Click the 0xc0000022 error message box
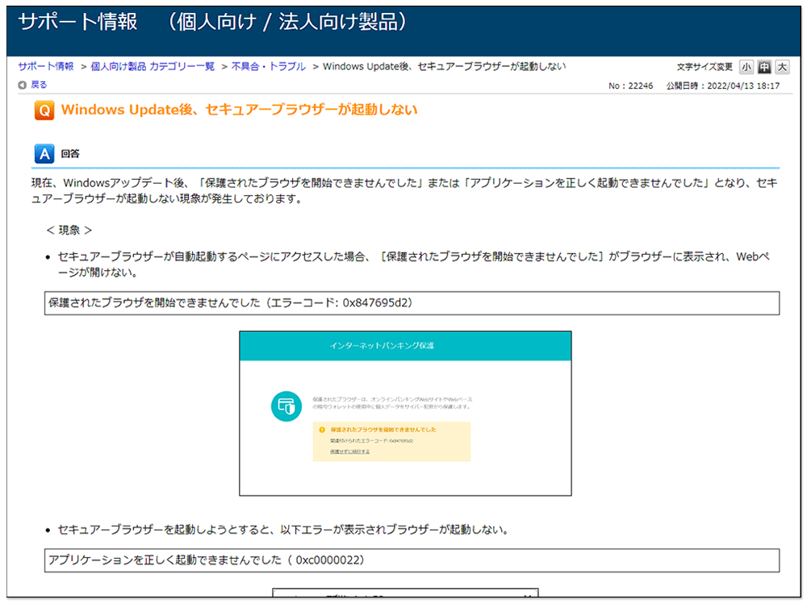This screenshot has width=807, height=604. [412, 560]
